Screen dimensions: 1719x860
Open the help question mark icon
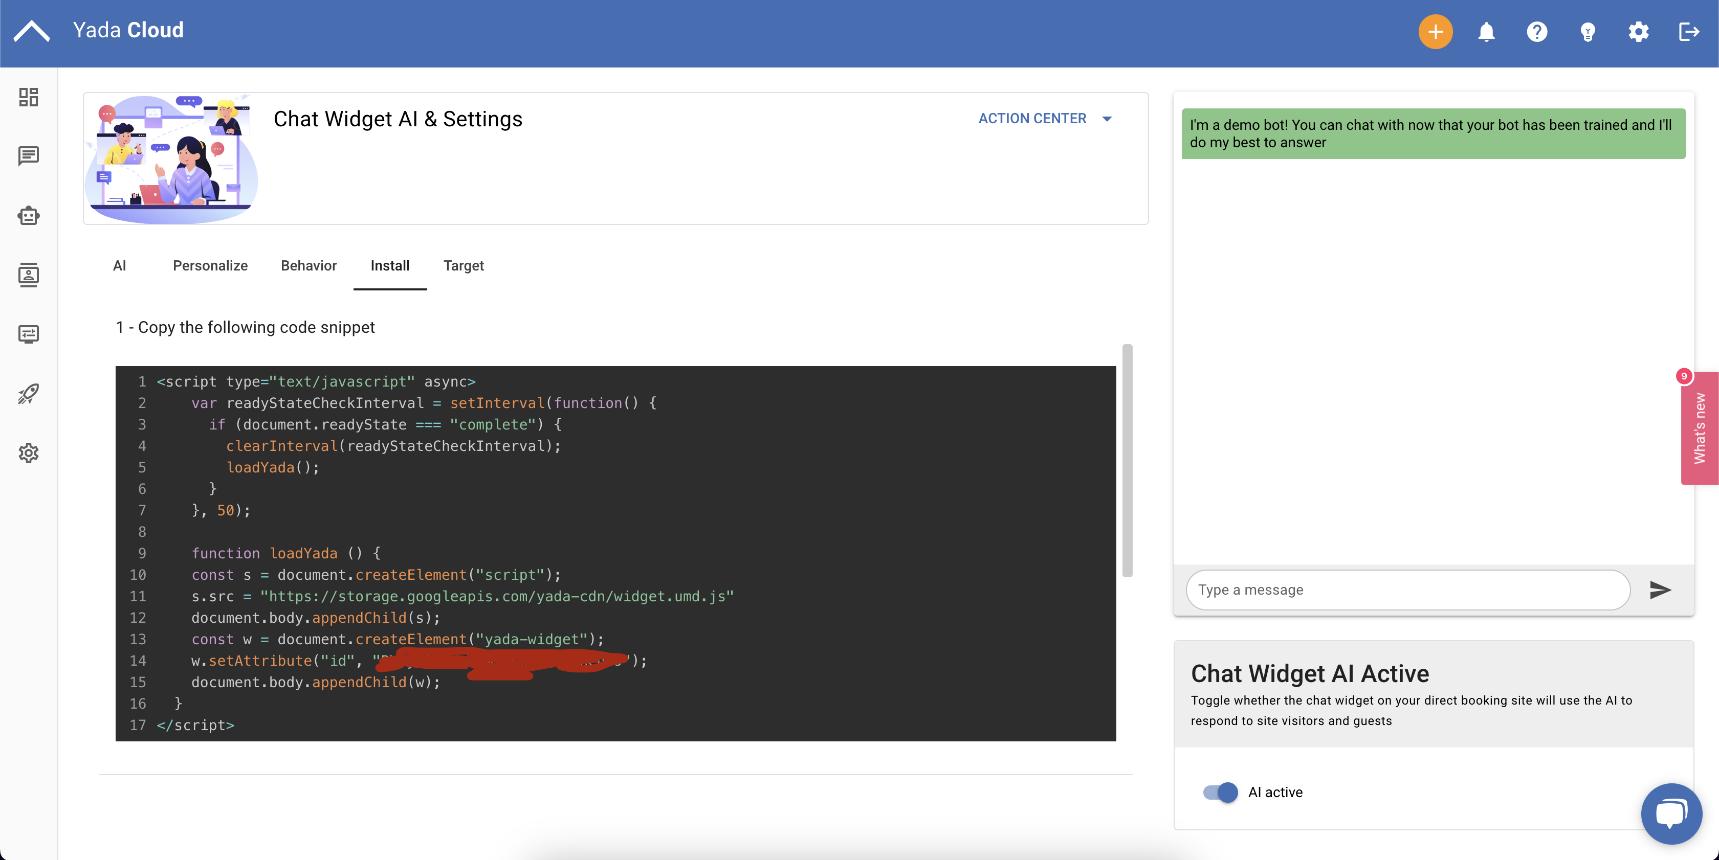1537,31
